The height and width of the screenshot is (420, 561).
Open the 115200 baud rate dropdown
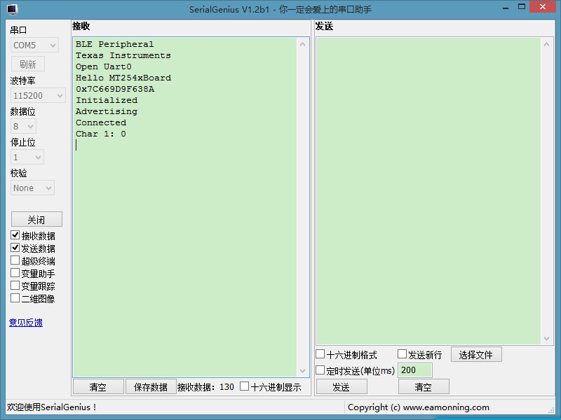tap(38, 96)
